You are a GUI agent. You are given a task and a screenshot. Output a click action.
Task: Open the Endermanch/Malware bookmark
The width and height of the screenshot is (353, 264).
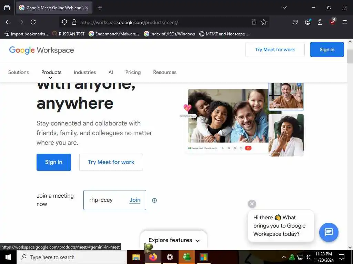114,34
